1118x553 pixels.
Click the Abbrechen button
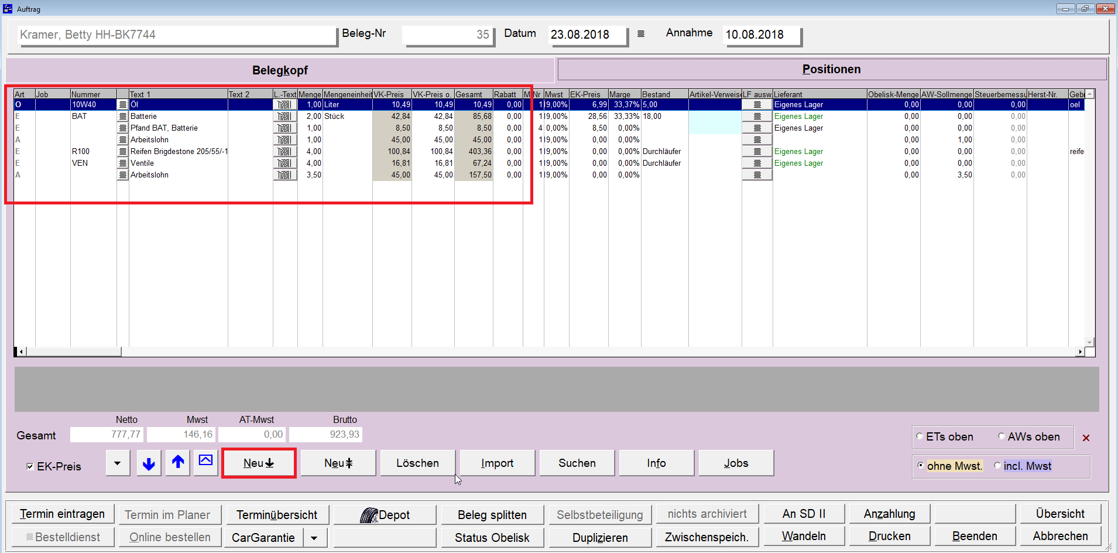(x=1060, y=536)
